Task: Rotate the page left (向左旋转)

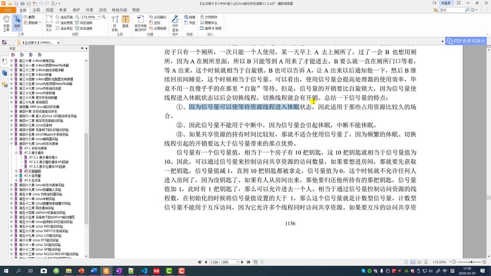Action: point(84,23)
